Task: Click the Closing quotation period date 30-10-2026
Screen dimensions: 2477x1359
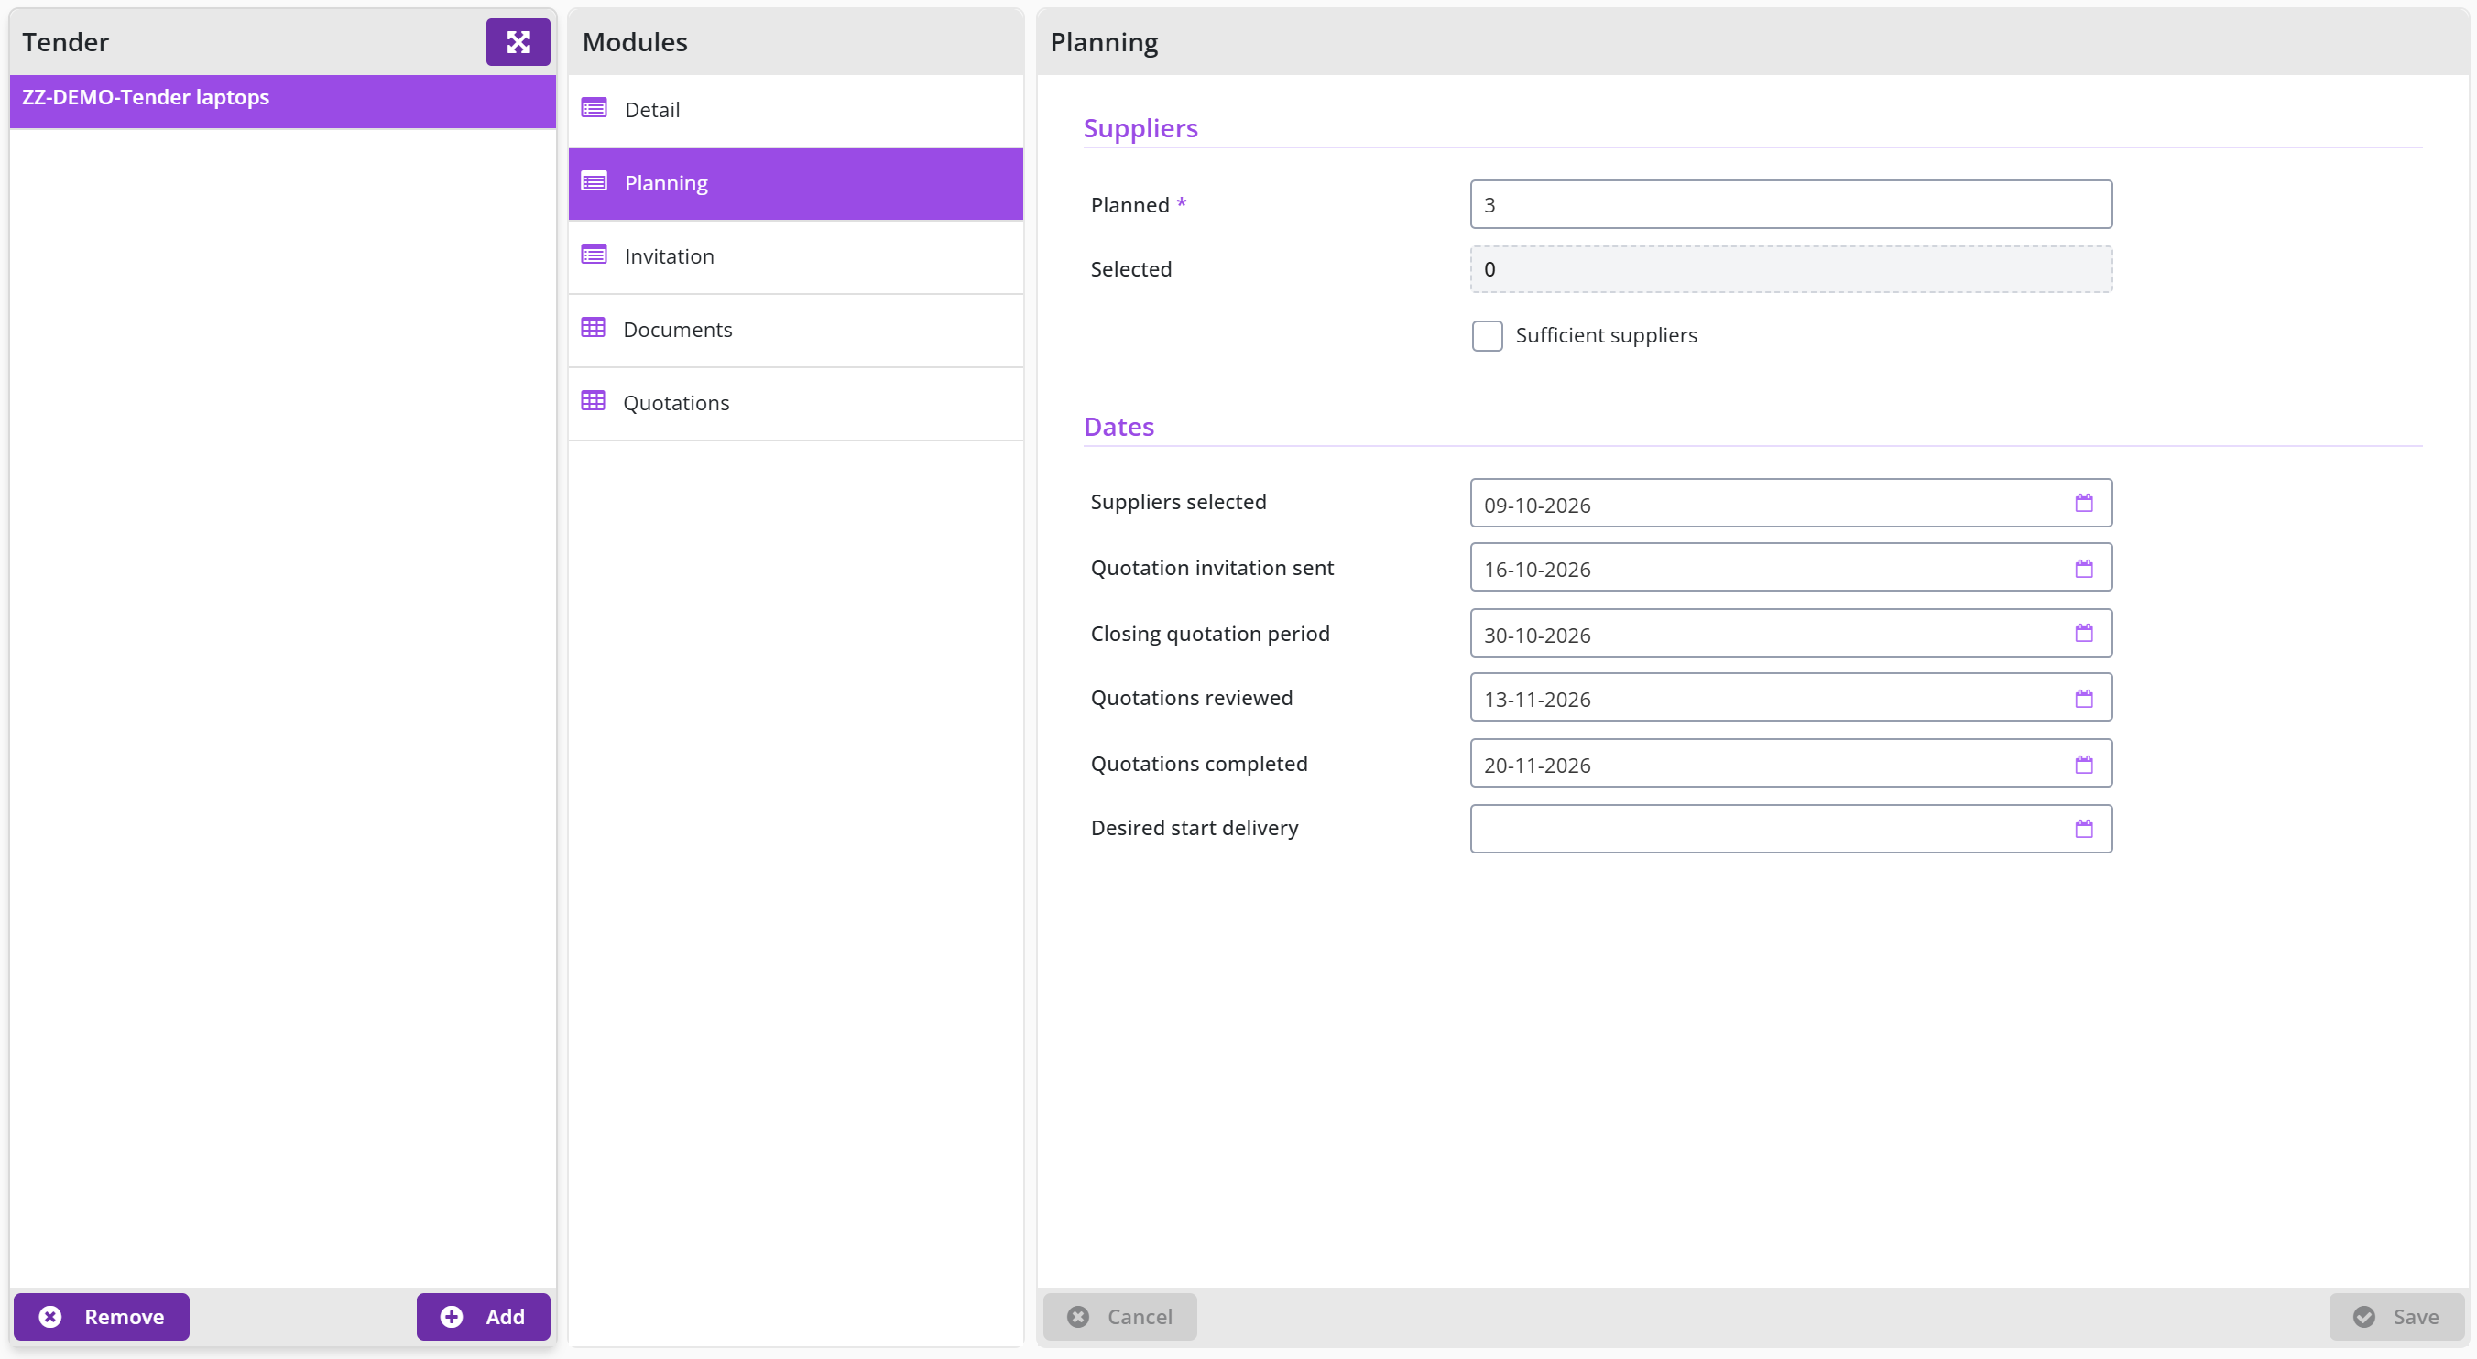Action: [x=1536, y=636]
